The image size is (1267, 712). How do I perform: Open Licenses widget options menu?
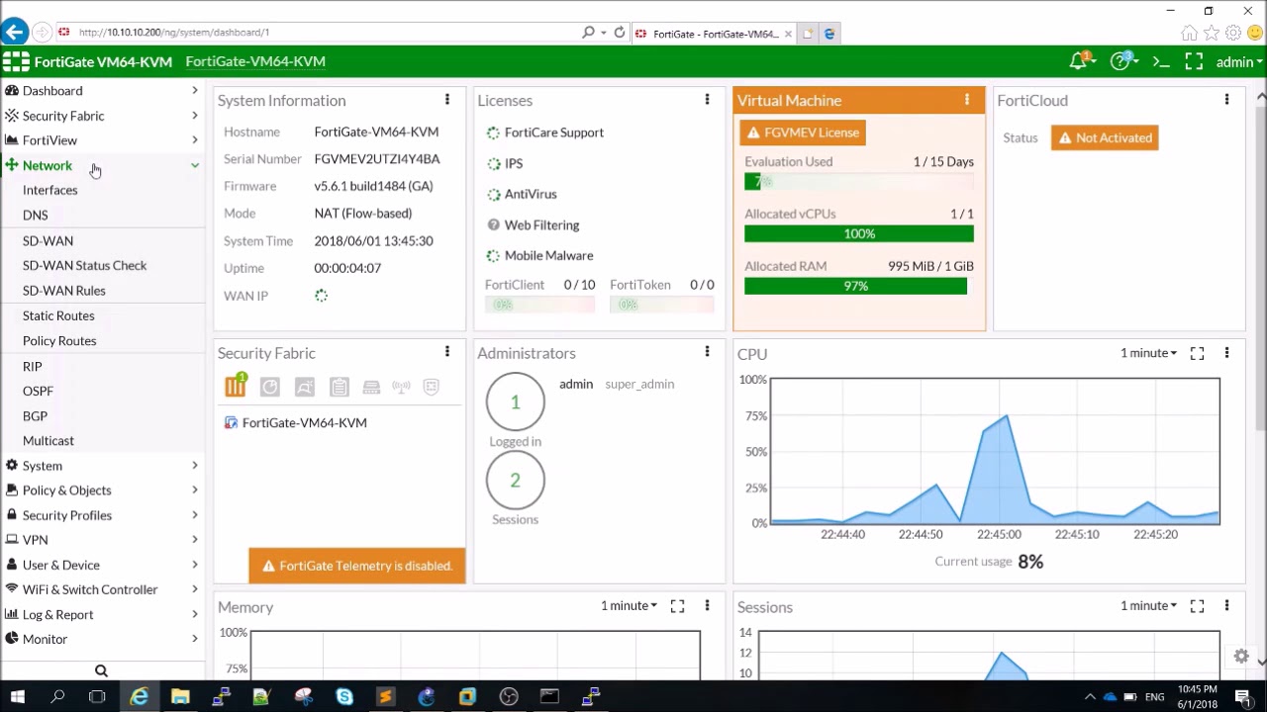click(707, 100)
